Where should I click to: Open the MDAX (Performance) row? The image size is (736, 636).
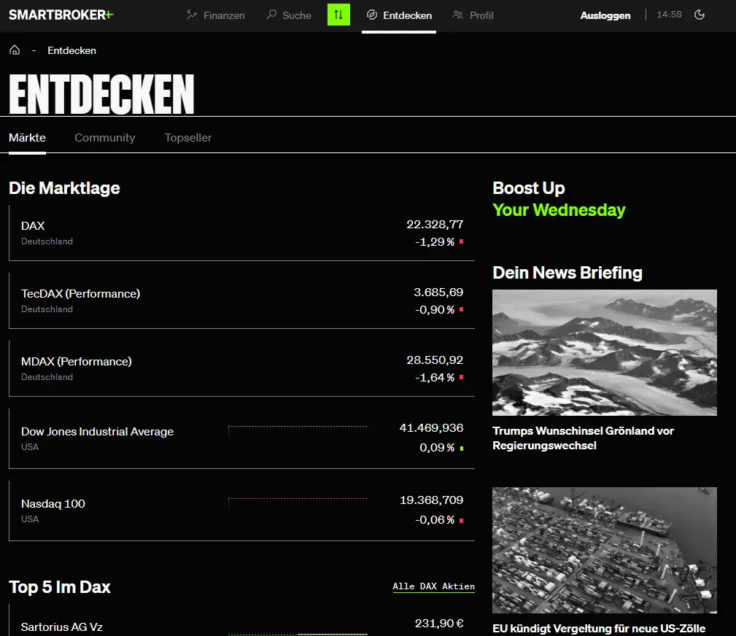(241, 368)
